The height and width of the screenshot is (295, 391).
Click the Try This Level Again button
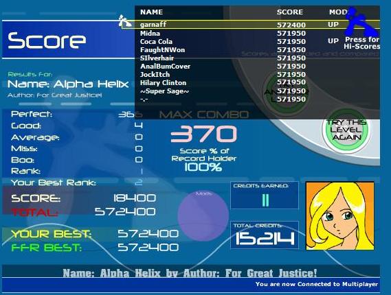346,130
